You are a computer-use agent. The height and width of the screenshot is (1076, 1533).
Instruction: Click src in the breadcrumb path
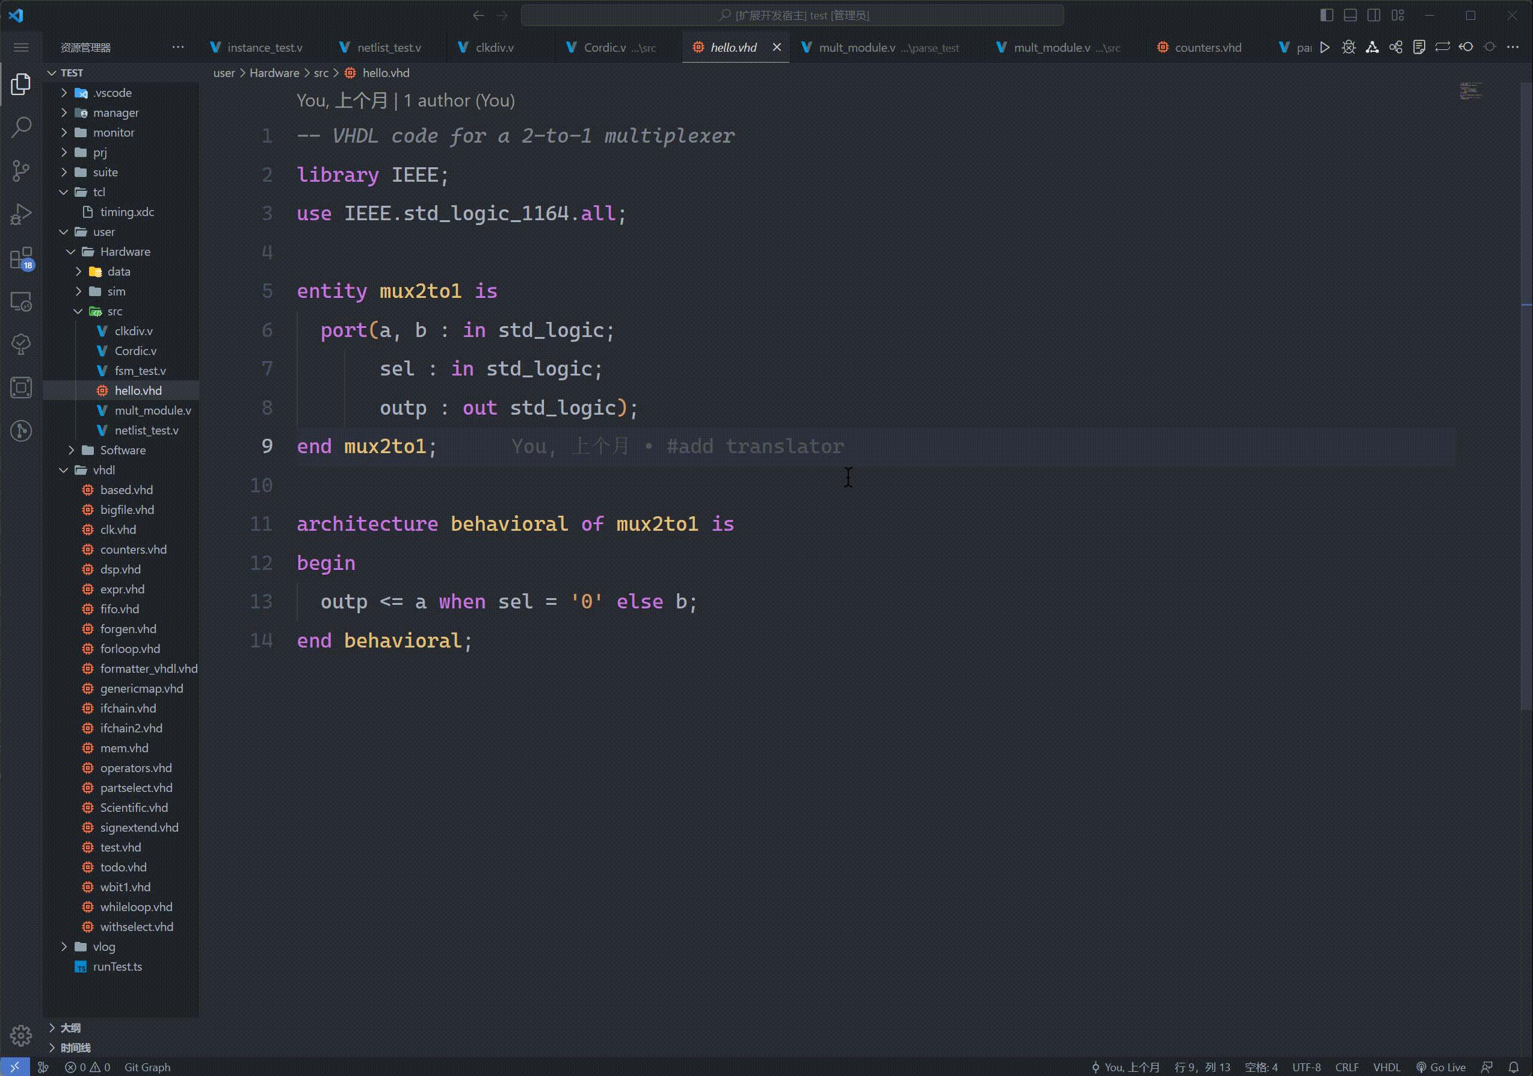click(x=321, y=73)
